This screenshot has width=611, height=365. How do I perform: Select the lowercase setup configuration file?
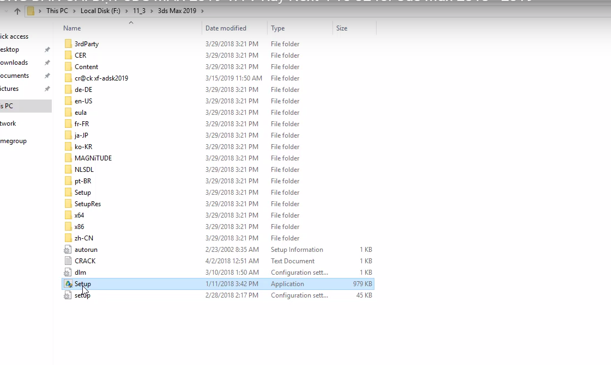[x=82, y=295]
